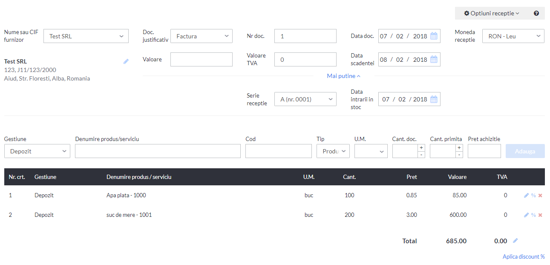The width and height of the screenshot is (550, 265).
Task: Open the Doc. justificativ Factura dropdown
Action: tap(202, 36)
